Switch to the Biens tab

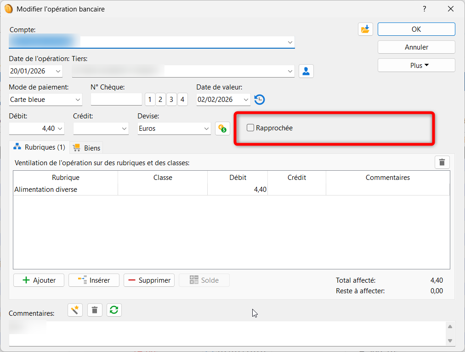point(86,148)
